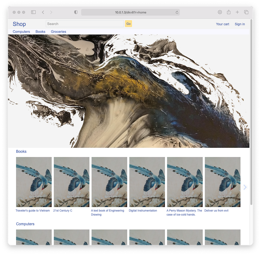Click the privacy shield icon
Screen dimensions: 261x255
pyautogui.click(x=76, y=12)
